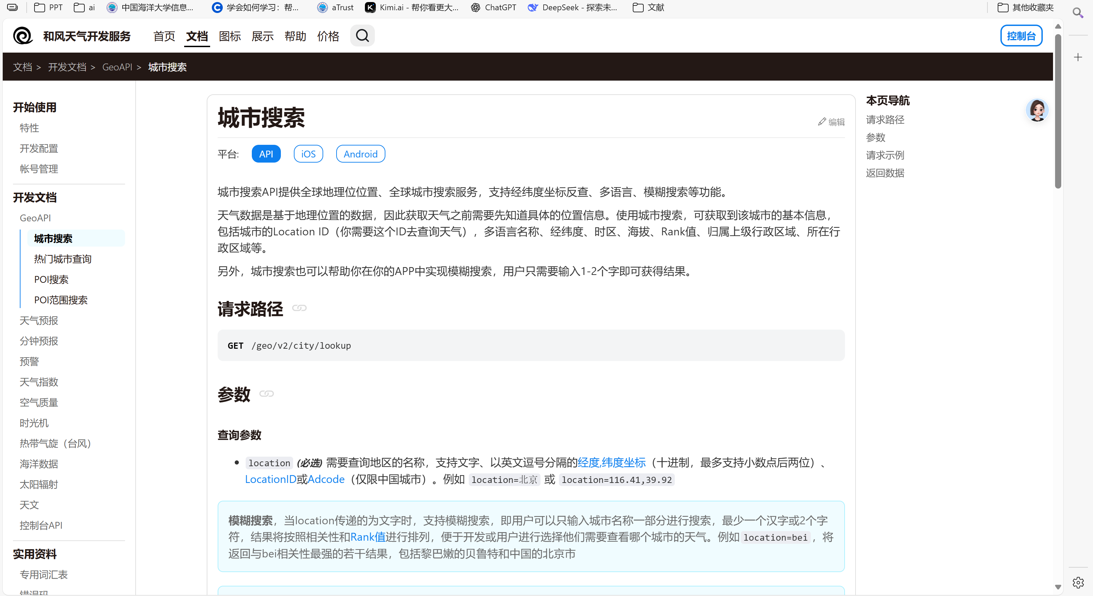This screenshot has height=596, width=1093.
Task: Open the aTrust bookmark
Action: (x=335, y=7)
